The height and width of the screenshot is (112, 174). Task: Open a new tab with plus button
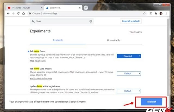click(x=86, y=8)
